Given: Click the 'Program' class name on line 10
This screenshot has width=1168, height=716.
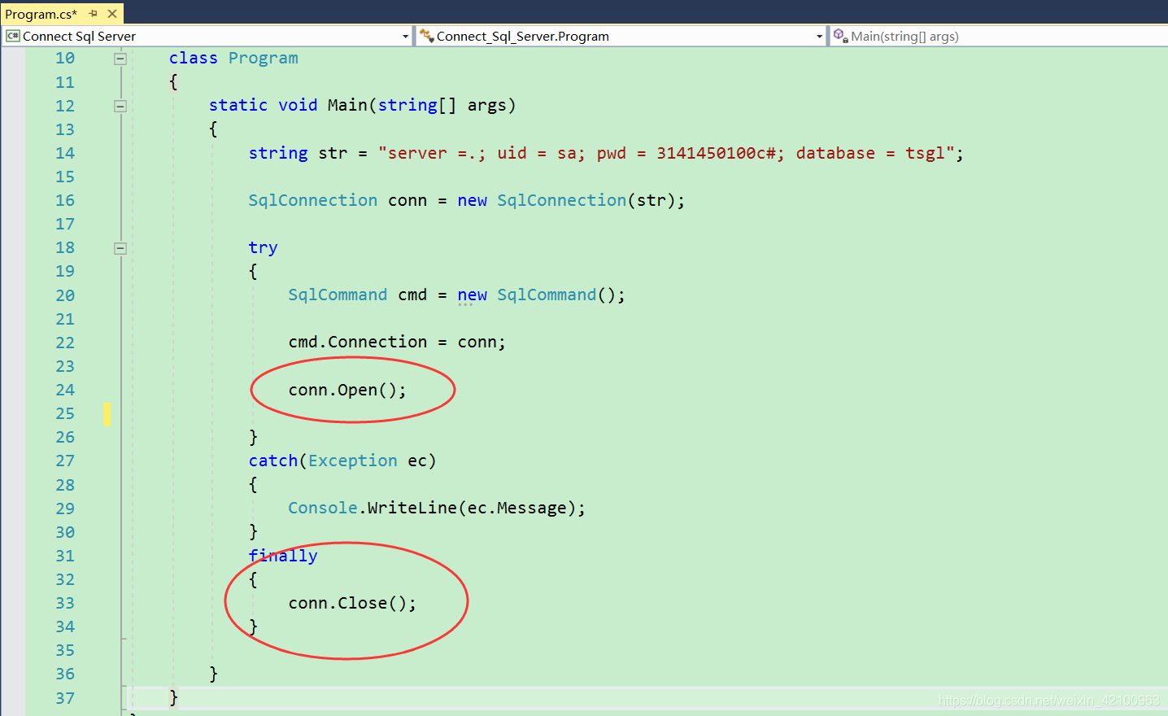Looking at the screenshot, I should 263,59.
